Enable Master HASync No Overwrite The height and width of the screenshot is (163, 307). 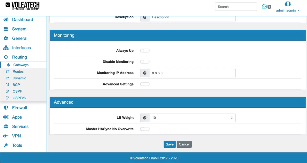coord(145,129)
